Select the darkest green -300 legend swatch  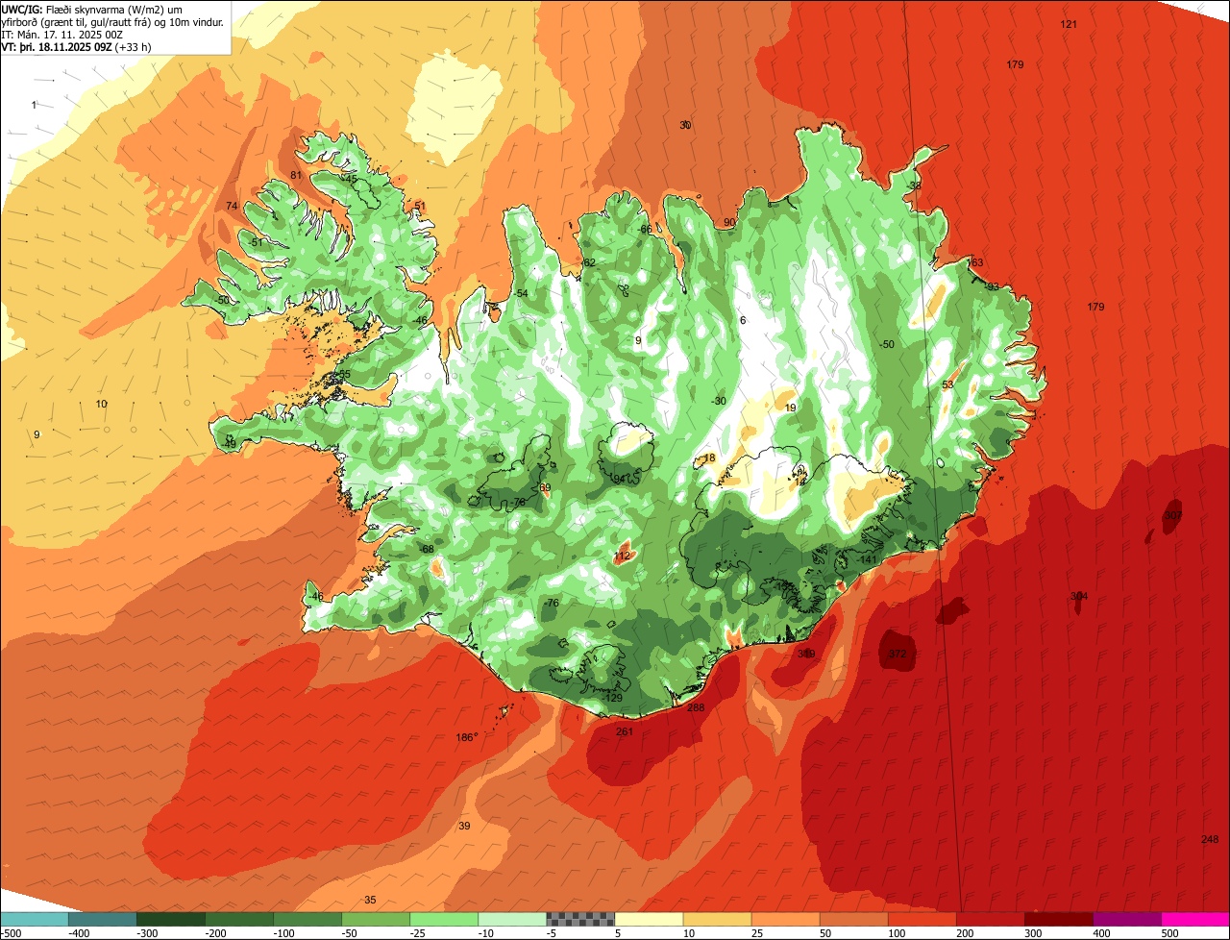point(171,919)
